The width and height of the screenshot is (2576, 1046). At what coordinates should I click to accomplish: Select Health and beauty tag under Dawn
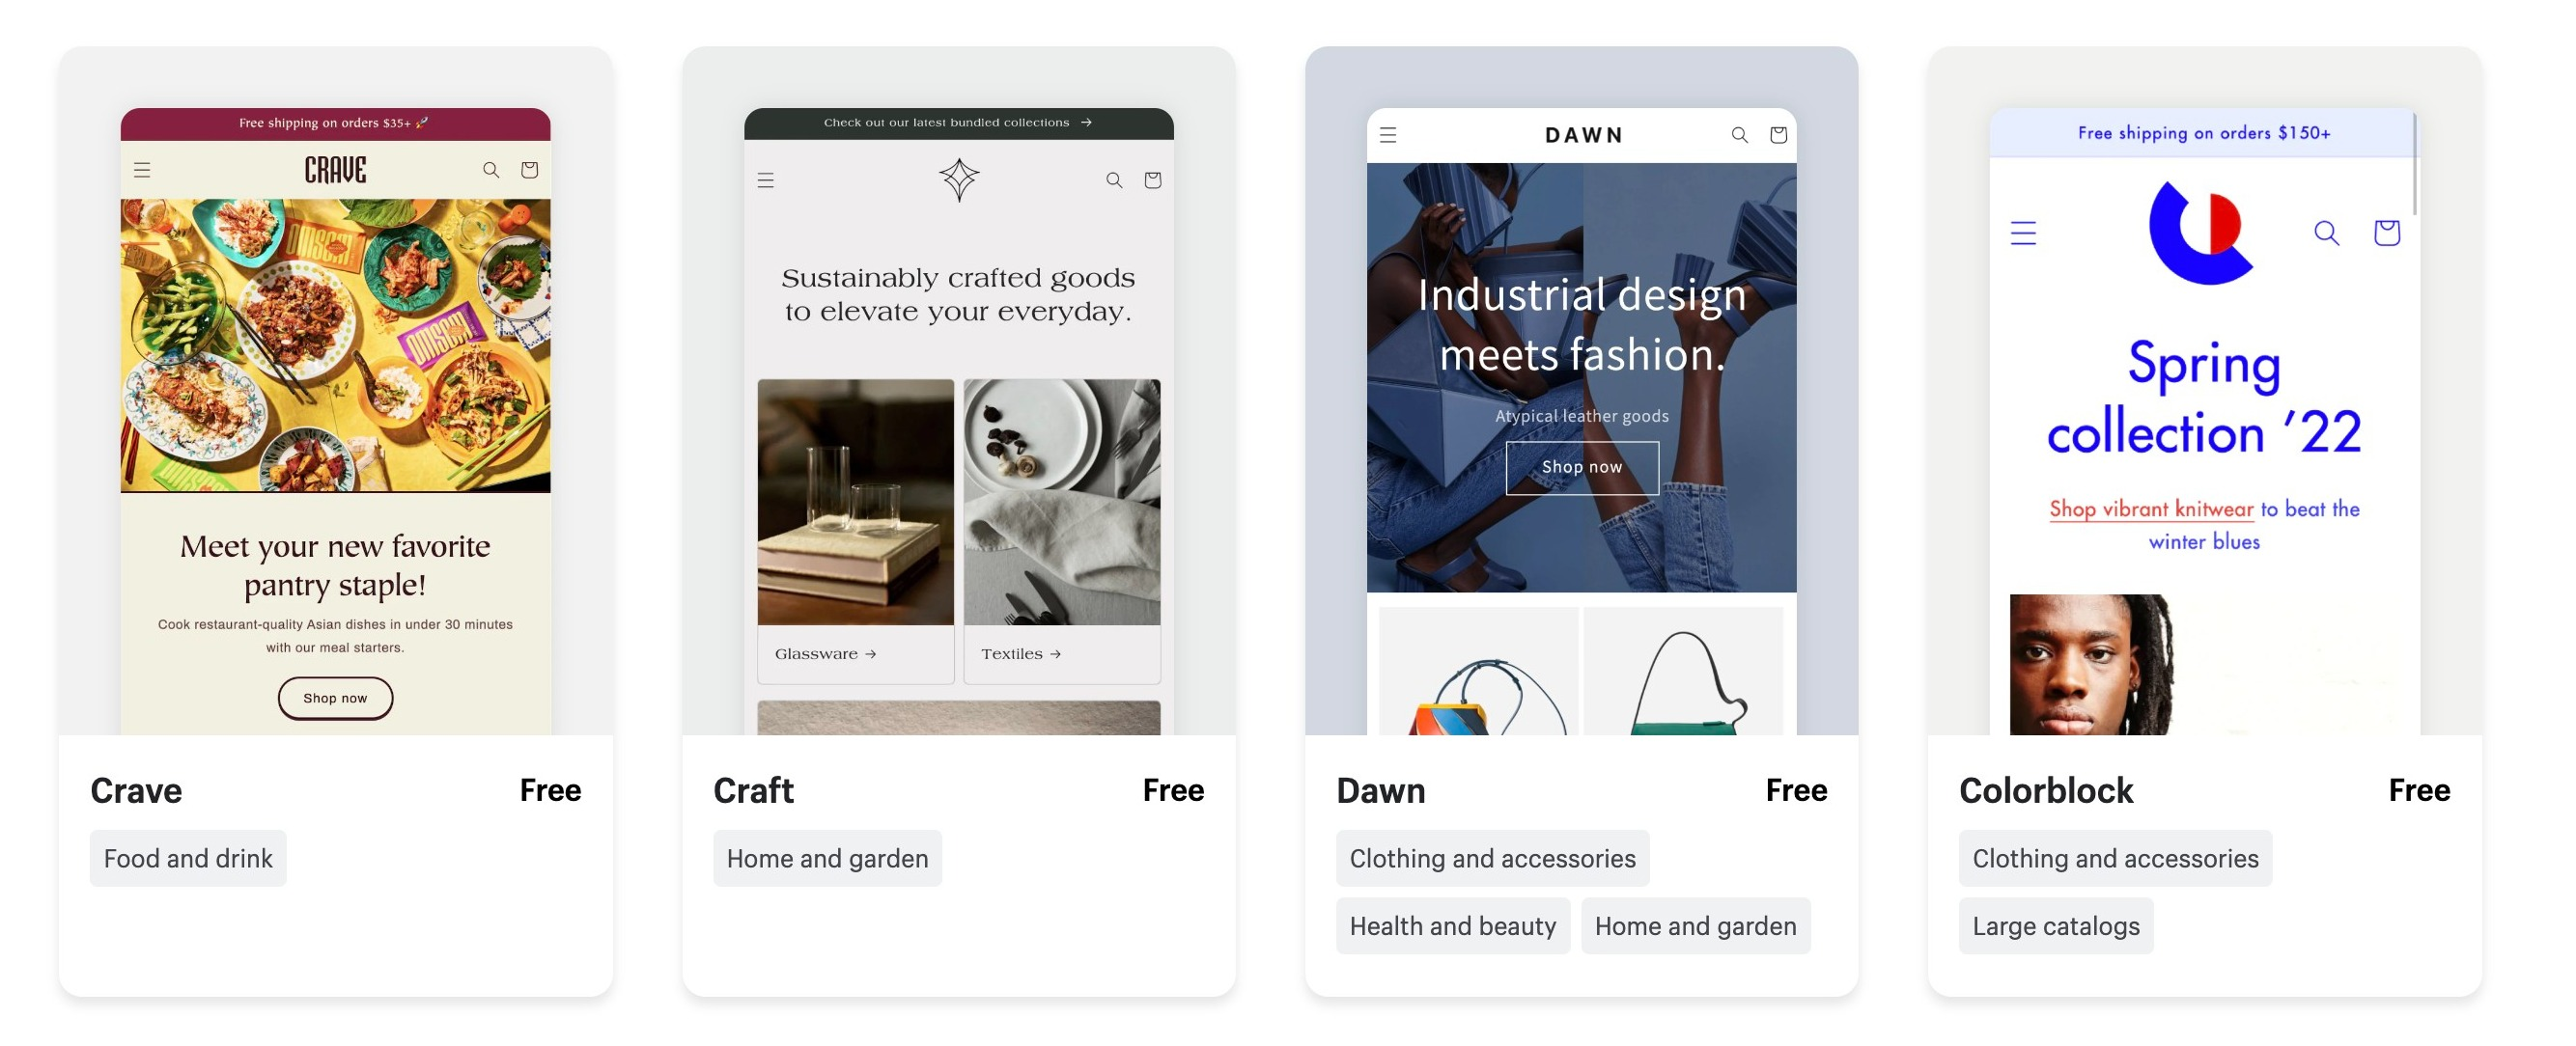[1452, 926]
